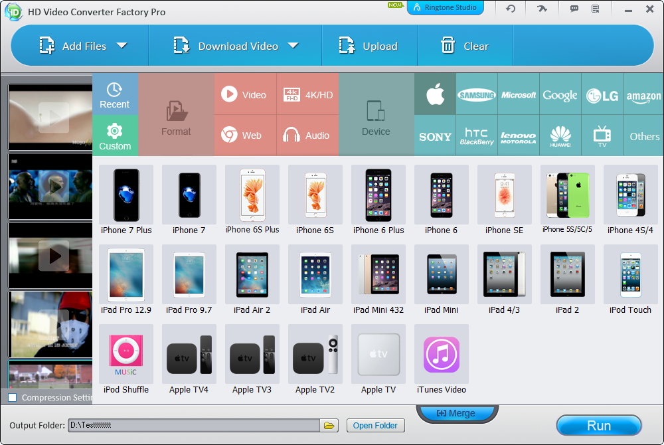Viewport: 664px width, 445px height.
Task: Open the Amazon devices category
Action: point(643,94)
